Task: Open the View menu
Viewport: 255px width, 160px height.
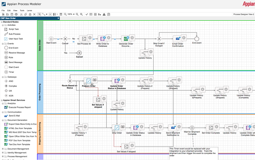Action: pos(15,10)
